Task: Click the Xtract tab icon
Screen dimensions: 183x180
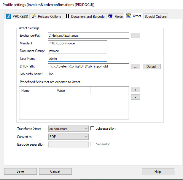Action: [129, 16]
